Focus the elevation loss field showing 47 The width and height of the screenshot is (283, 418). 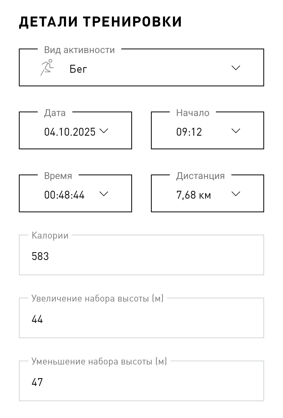141,381
